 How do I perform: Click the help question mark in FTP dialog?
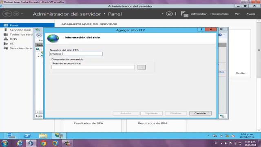click(x=201, y=29)
